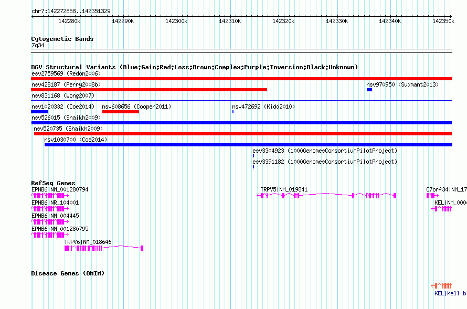Click the 142320k ruler label
Image resolution: width=467 pixels, height=309 pixels.
click(283, 21)
